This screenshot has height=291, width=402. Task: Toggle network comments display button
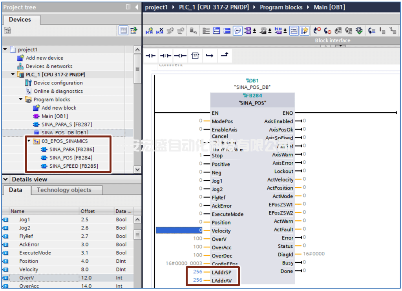(237, 31)
